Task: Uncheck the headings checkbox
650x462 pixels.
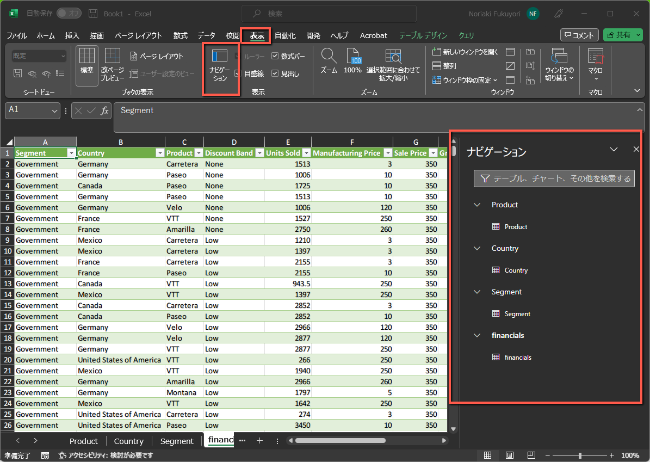Action: tap(275, 73)
